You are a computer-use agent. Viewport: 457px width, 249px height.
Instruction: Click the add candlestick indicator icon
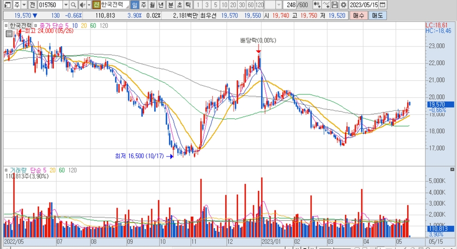pos(317,5)
